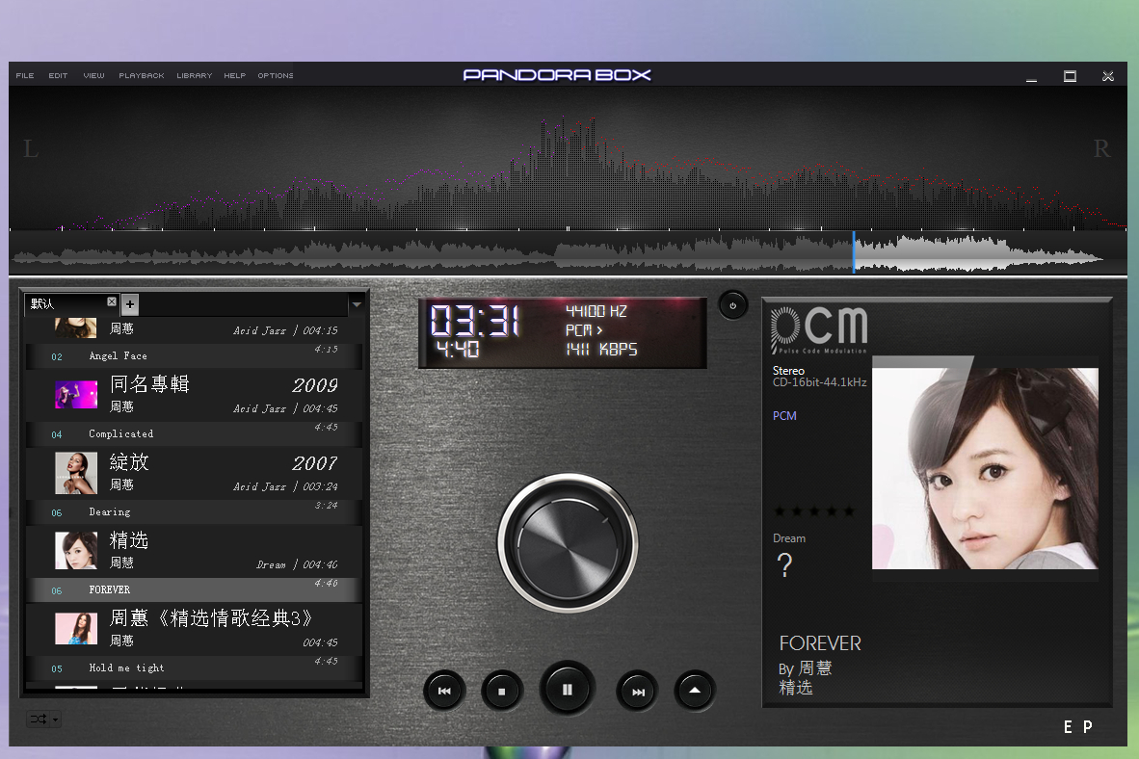Skip to next track button
The width and height of the screenshot is (1139, 759).
coord(638,691)
